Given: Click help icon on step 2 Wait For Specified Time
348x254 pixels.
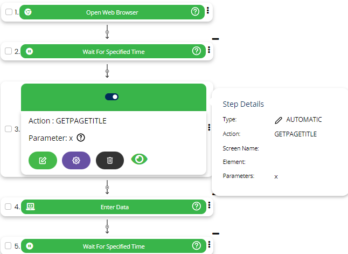Looking at the screenshot, I should [197, 51].
